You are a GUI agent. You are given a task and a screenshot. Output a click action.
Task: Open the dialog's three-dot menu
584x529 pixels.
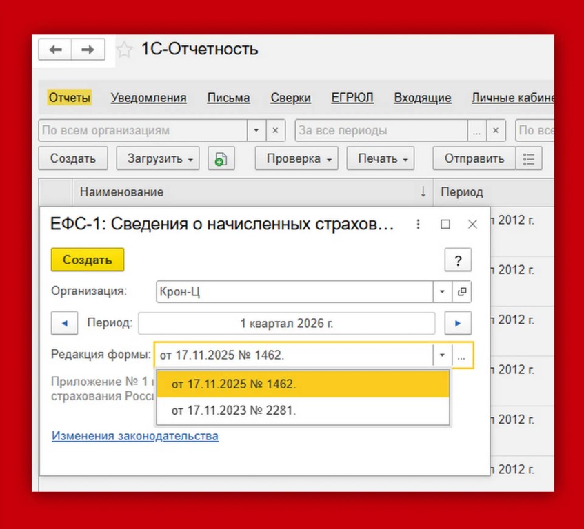coord(417,225)
